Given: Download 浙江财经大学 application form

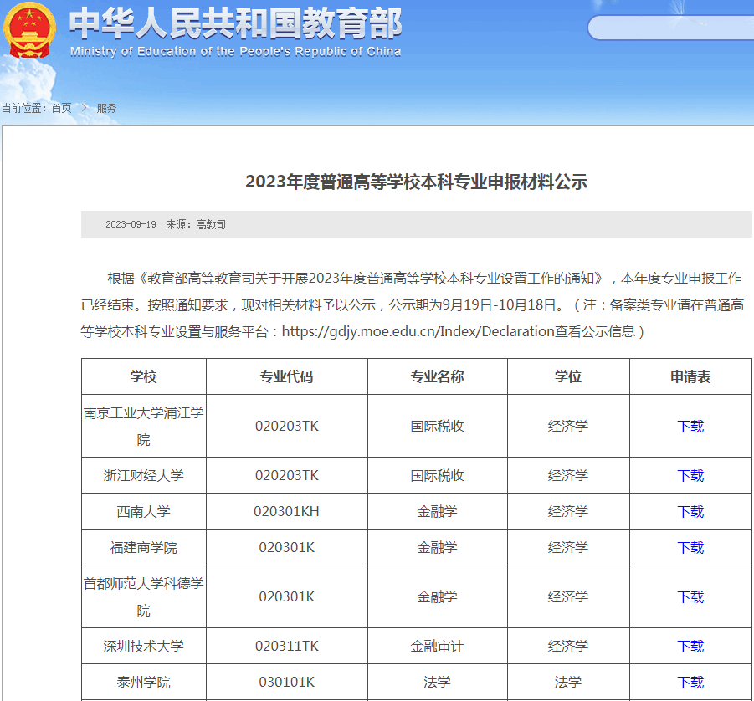Looking at the screenshot, I should point(690,475).
